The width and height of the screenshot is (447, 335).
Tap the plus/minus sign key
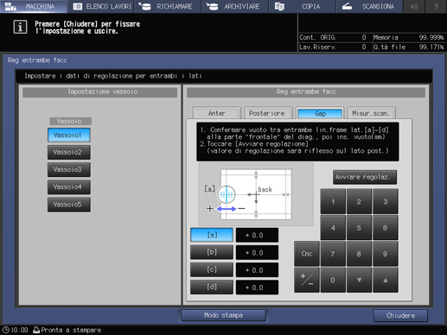(x=307, y=280)
